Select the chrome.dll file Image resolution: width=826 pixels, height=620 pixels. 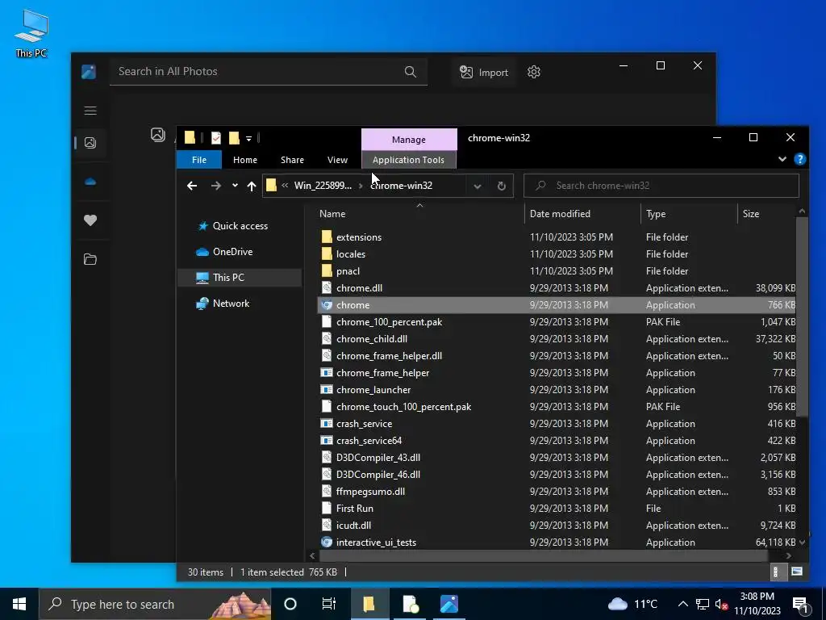[x=557, y=288]
